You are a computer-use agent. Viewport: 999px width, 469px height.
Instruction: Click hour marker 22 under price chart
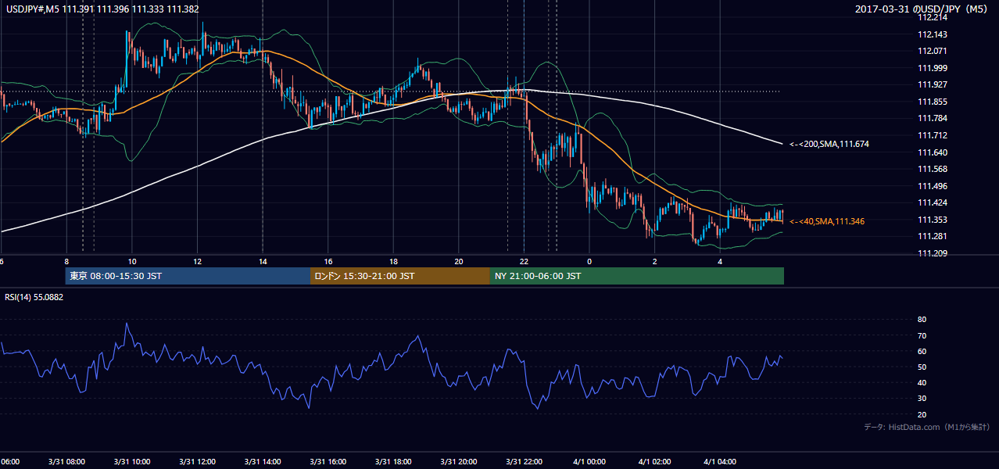click(524, 262)
